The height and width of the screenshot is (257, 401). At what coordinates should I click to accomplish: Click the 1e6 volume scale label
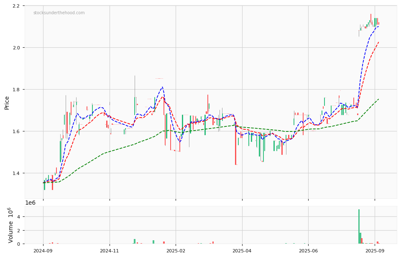pyautogui.click(x=30, y=203)
